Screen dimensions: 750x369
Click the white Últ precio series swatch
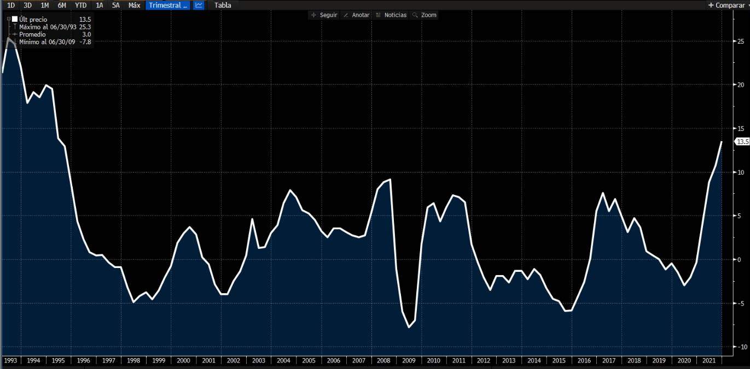[x=15, y=19]
